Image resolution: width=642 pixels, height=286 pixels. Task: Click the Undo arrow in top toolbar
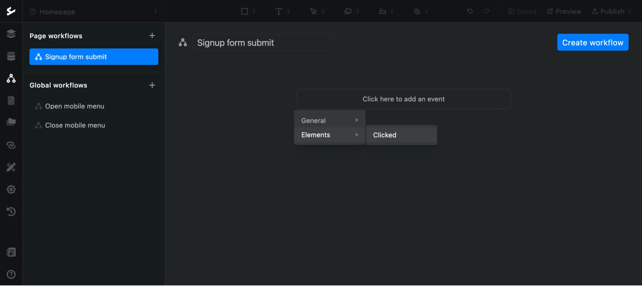pos(470,11)
